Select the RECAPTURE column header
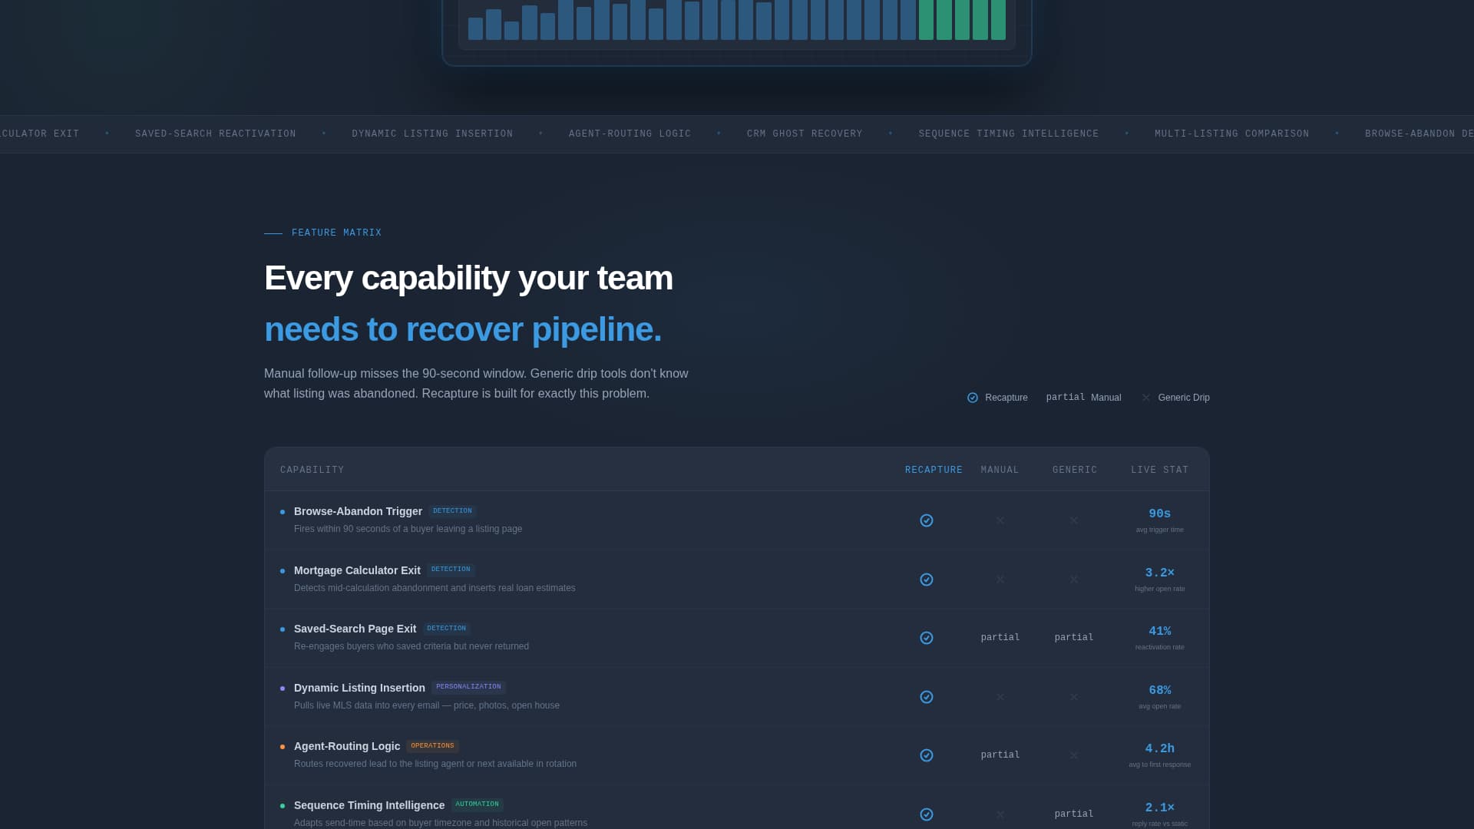 [934, 470]
